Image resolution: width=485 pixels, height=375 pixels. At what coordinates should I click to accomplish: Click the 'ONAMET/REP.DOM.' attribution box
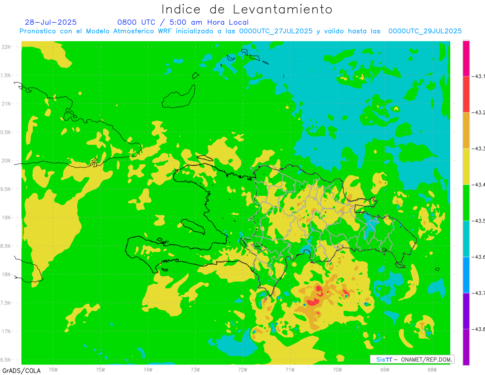point(412,359)
